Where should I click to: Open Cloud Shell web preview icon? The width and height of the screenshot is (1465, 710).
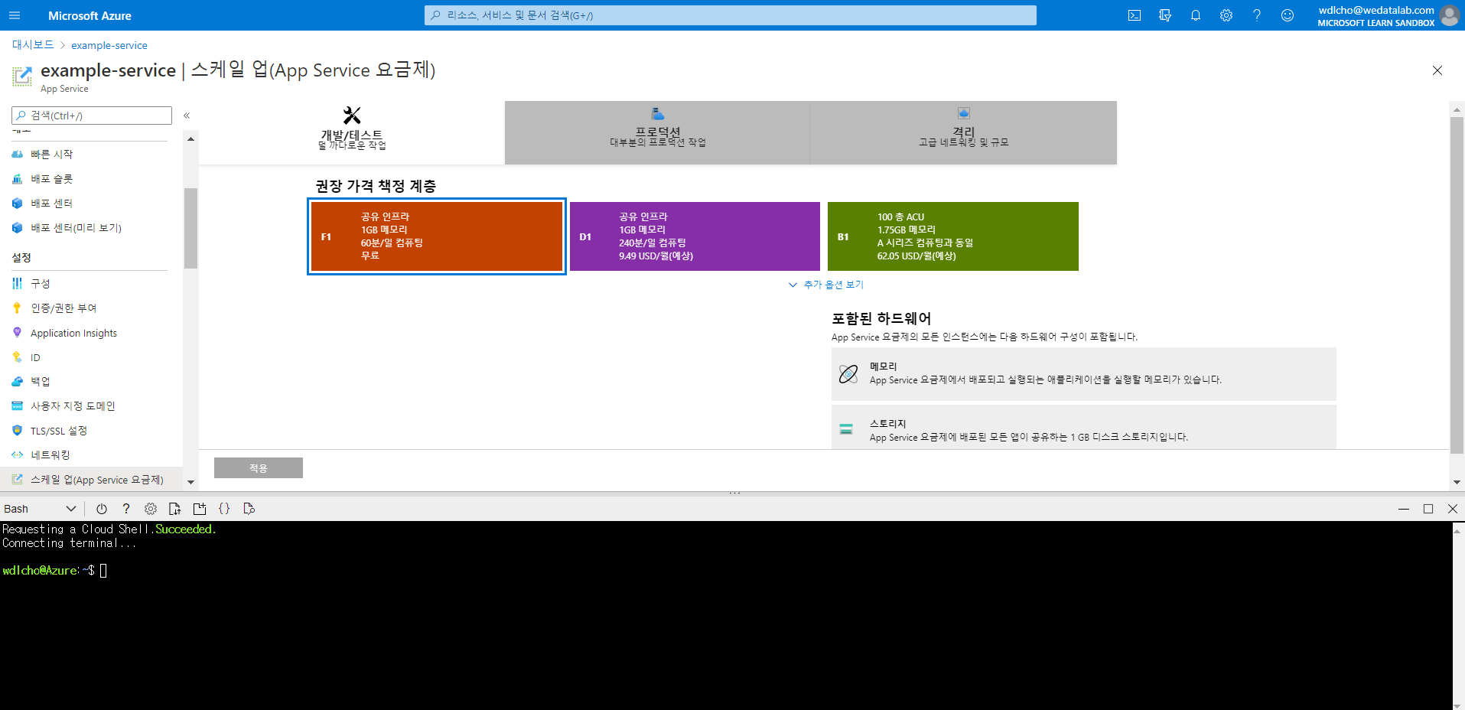[249, 509]
